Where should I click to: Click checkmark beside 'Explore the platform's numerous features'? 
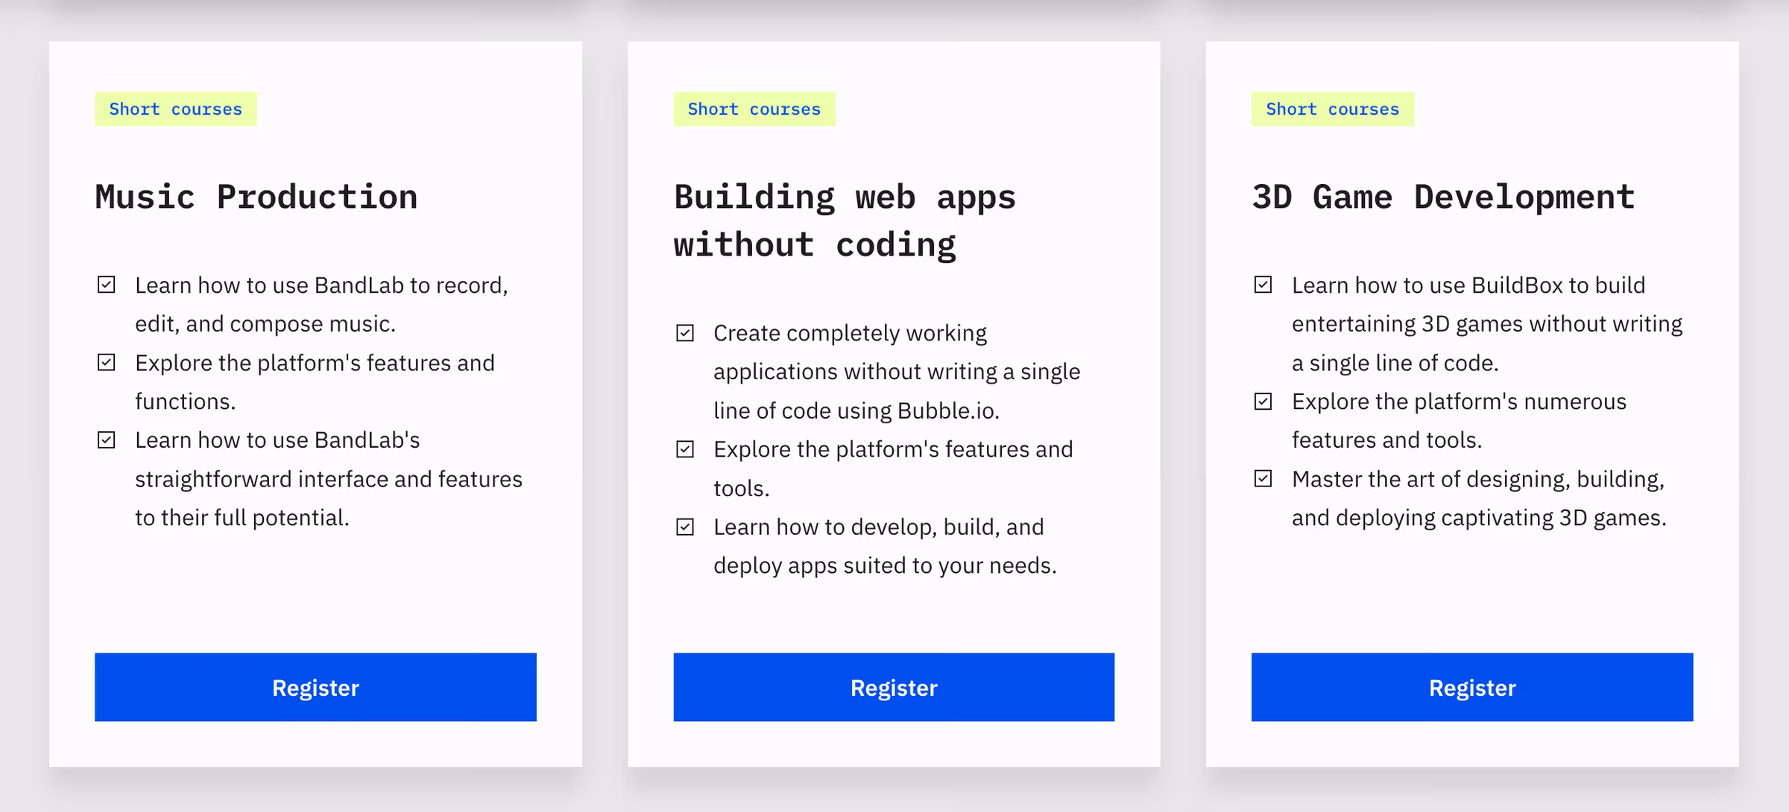point(1263,402)
